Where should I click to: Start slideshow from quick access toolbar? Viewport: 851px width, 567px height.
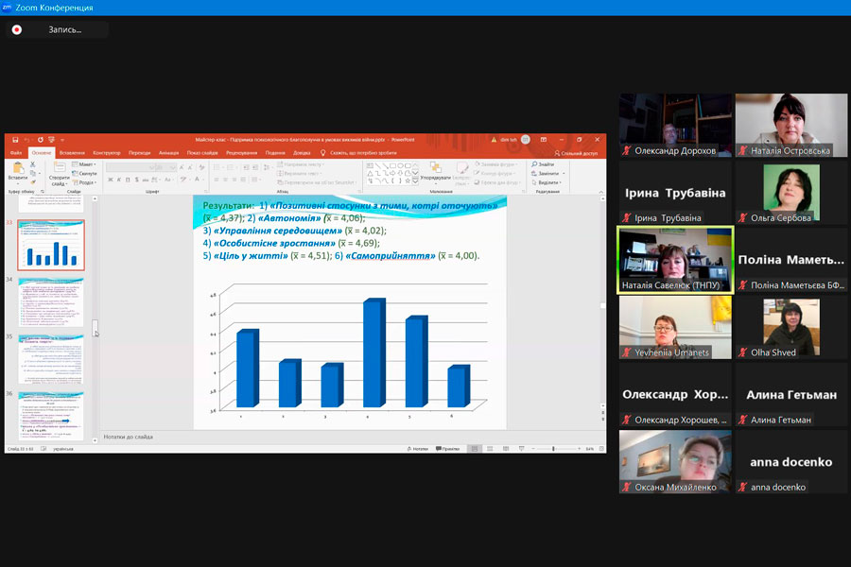(52, 140)
